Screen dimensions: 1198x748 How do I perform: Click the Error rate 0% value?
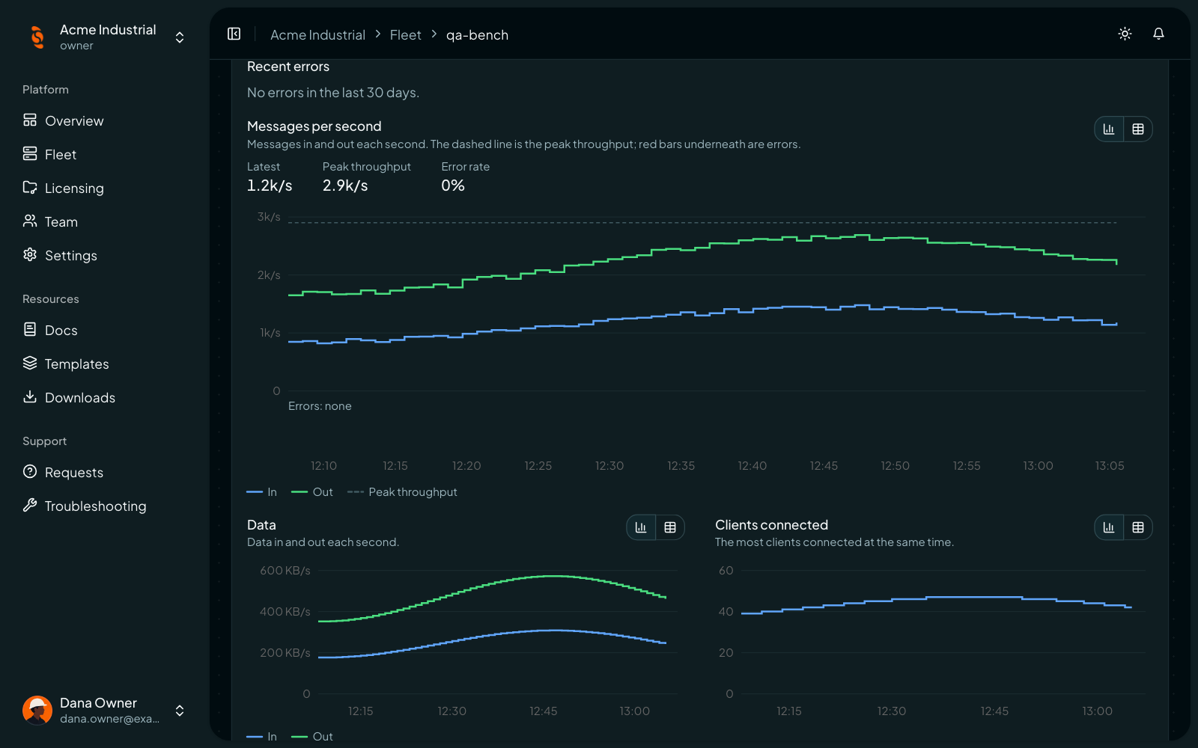[x=453, y=186]
